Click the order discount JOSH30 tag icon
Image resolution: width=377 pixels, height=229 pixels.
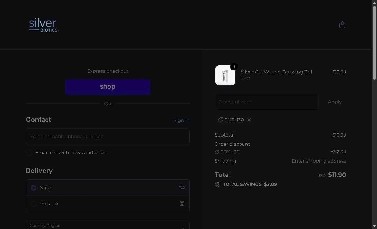[x=217, y=152]
